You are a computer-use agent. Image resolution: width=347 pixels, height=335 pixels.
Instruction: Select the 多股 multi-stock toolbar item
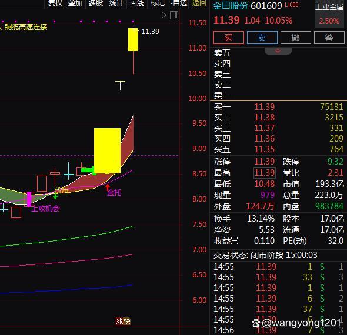(x=96, y=3)
